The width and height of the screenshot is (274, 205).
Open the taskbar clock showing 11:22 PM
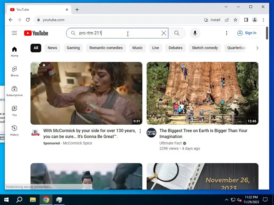click(251, 200)
